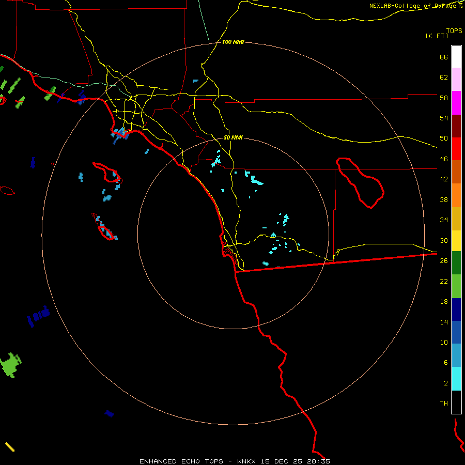465x465 pixels.
Task: Click the "54" scale value
Action: tap(444, 118)
